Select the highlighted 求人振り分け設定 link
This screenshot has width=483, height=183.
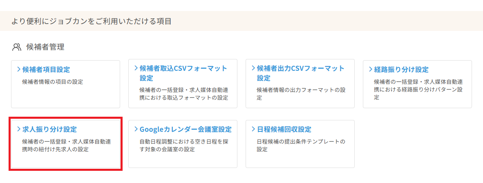pos(49,129)
